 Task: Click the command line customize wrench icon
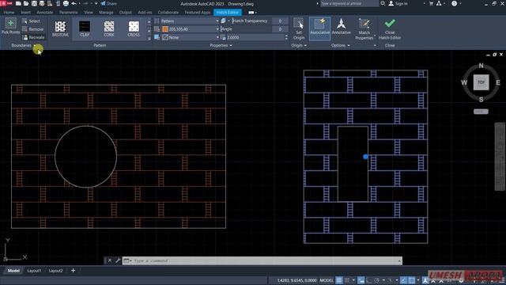pyautogui.click(x=118, y=260)
